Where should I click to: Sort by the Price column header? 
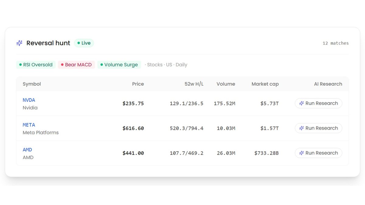[x=138, y=84]
